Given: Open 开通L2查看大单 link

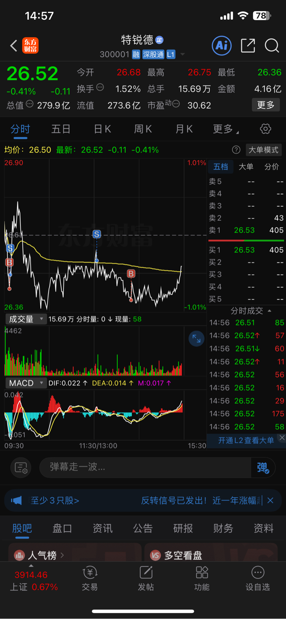Looking at the screenshot, I should 246,441.
